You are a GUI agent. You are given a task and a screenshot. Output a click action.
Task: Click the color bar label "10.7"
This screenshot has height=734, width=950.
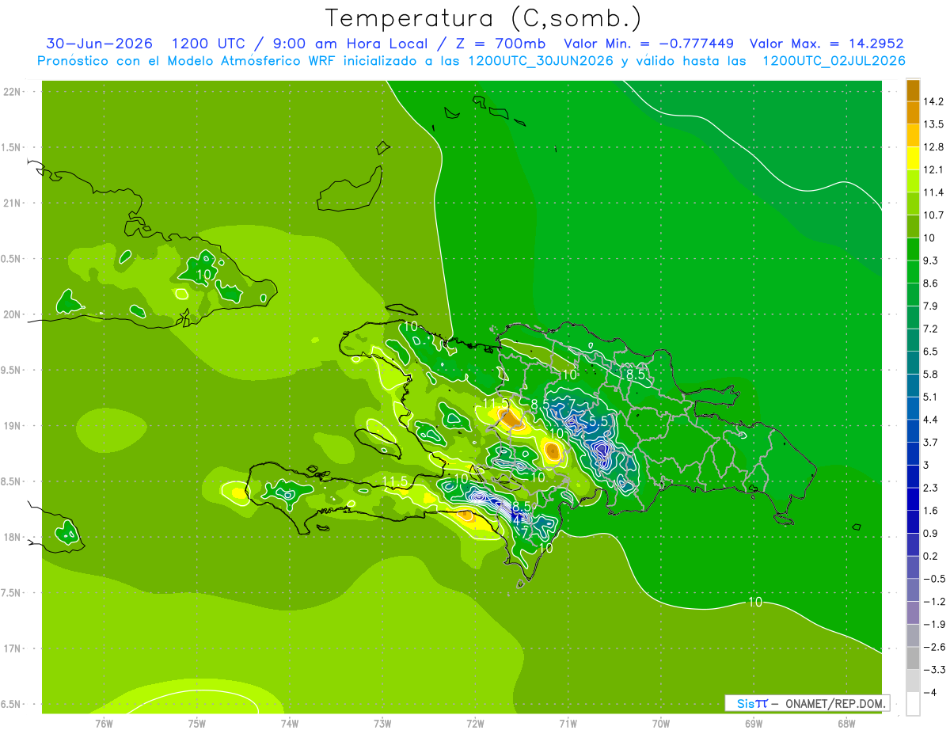pos(933,215)
